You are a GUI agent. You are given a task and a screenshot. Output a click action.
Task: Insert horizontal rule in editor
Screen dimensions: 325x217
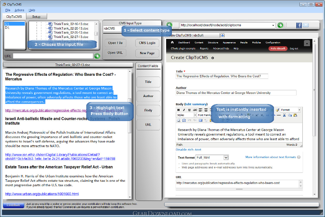[279, 115]
